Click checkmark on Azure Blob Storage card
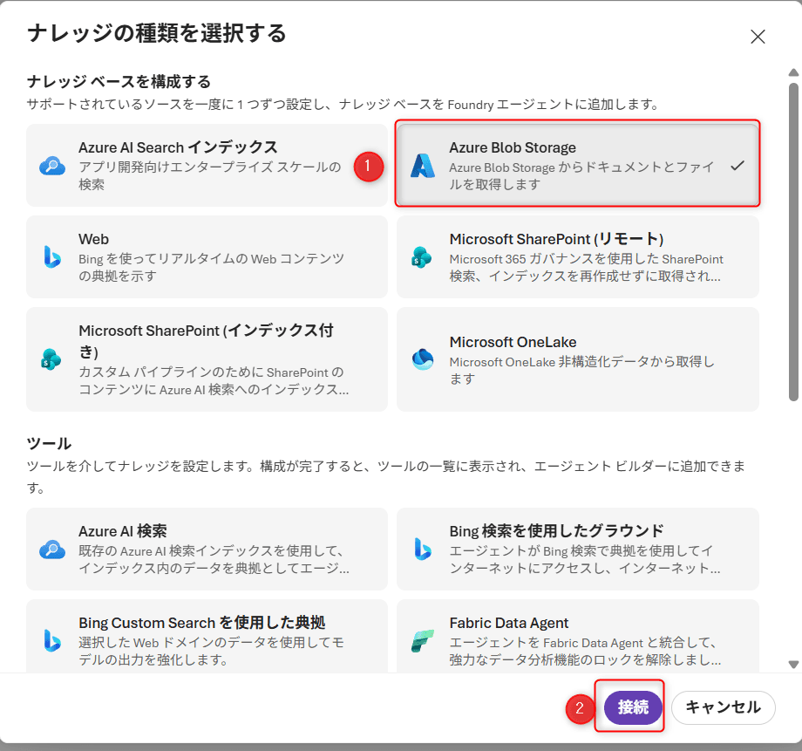 click(x=737, y=166)
